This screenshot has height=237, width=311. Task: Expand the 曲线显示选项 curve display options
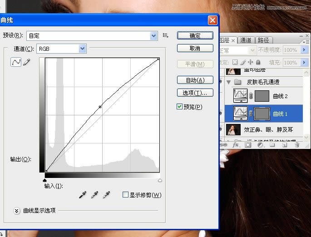pyautogui.click(x=17, y=211)
